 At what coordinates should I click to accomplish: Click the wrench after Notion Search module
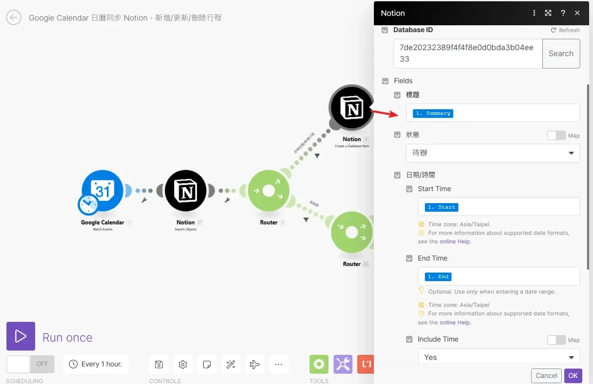pos(227,200)
